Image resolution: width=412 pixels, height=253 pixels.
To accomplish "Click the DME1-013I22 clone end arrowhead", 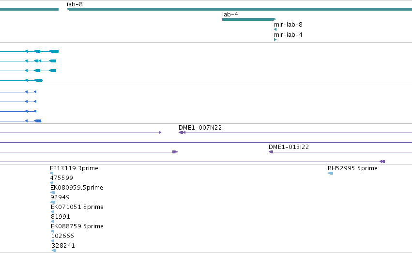I will (271, 152).
